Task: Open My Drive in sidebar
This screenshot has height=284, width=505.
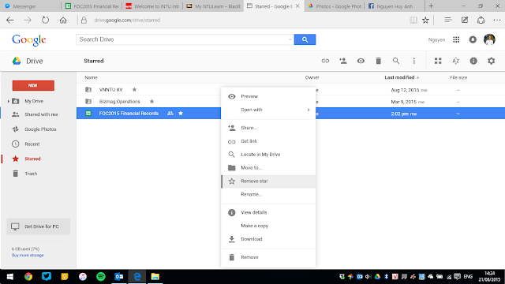Action: click(x=34, y=101)
